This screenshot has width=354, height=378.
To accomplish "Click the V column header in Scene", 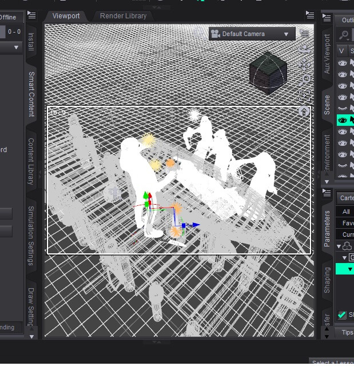I will coord(341,51).
